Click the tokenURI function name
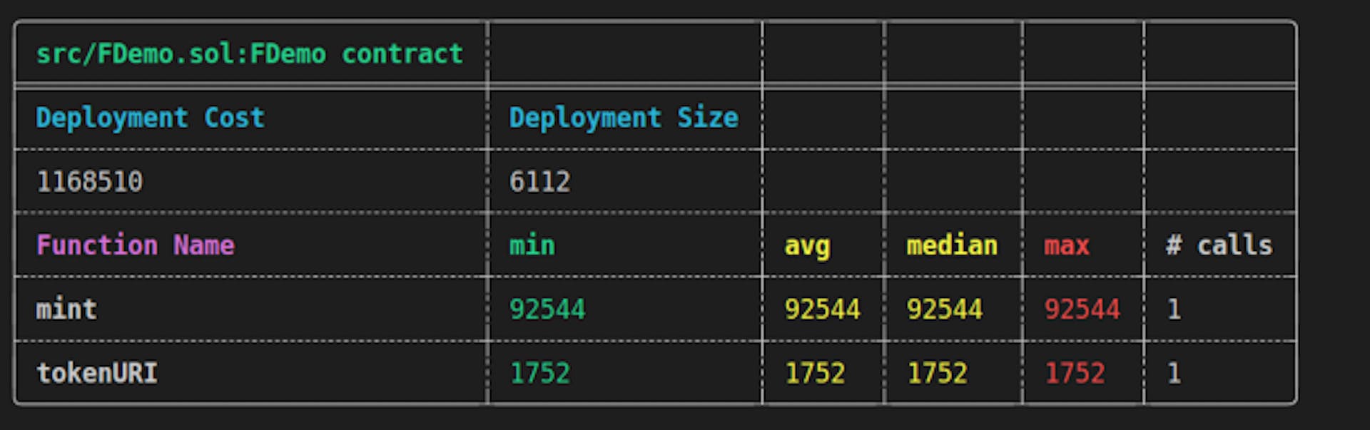The height and width of the screenshot is (430, 1370). [x=97, y=373]
